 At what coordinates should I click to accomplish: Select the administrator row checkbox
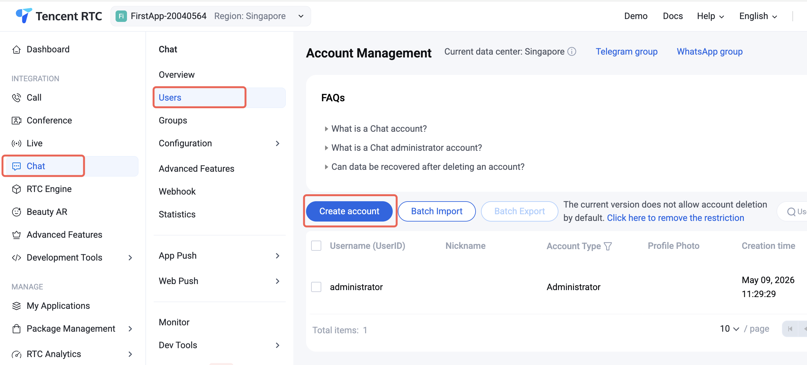pyautogui.click(x=316, y=287)
